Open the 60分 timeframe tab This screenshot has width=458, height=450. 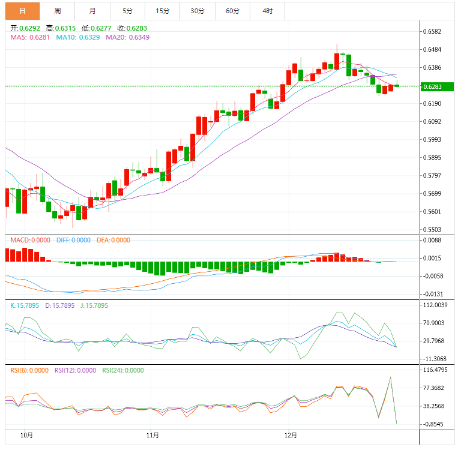(x=233, y=11)
